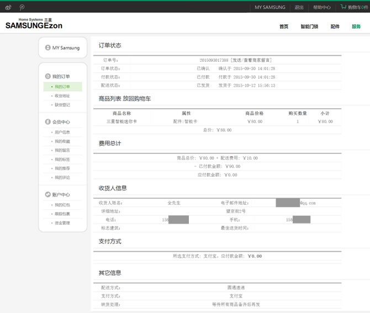Click 账户中心 sidebar heading

point(61,195)
